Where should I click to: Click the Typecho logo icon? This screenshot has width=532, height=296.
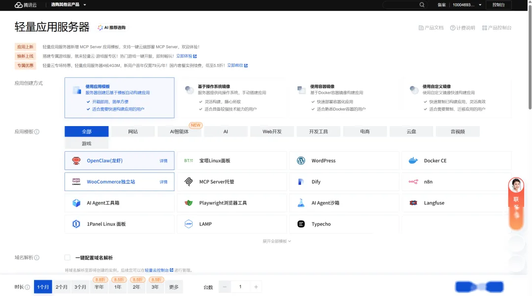coord(301,224)
